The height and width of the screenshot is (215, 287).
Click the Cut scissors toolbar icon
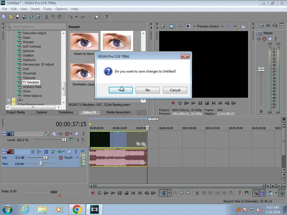tap(47, 17)
